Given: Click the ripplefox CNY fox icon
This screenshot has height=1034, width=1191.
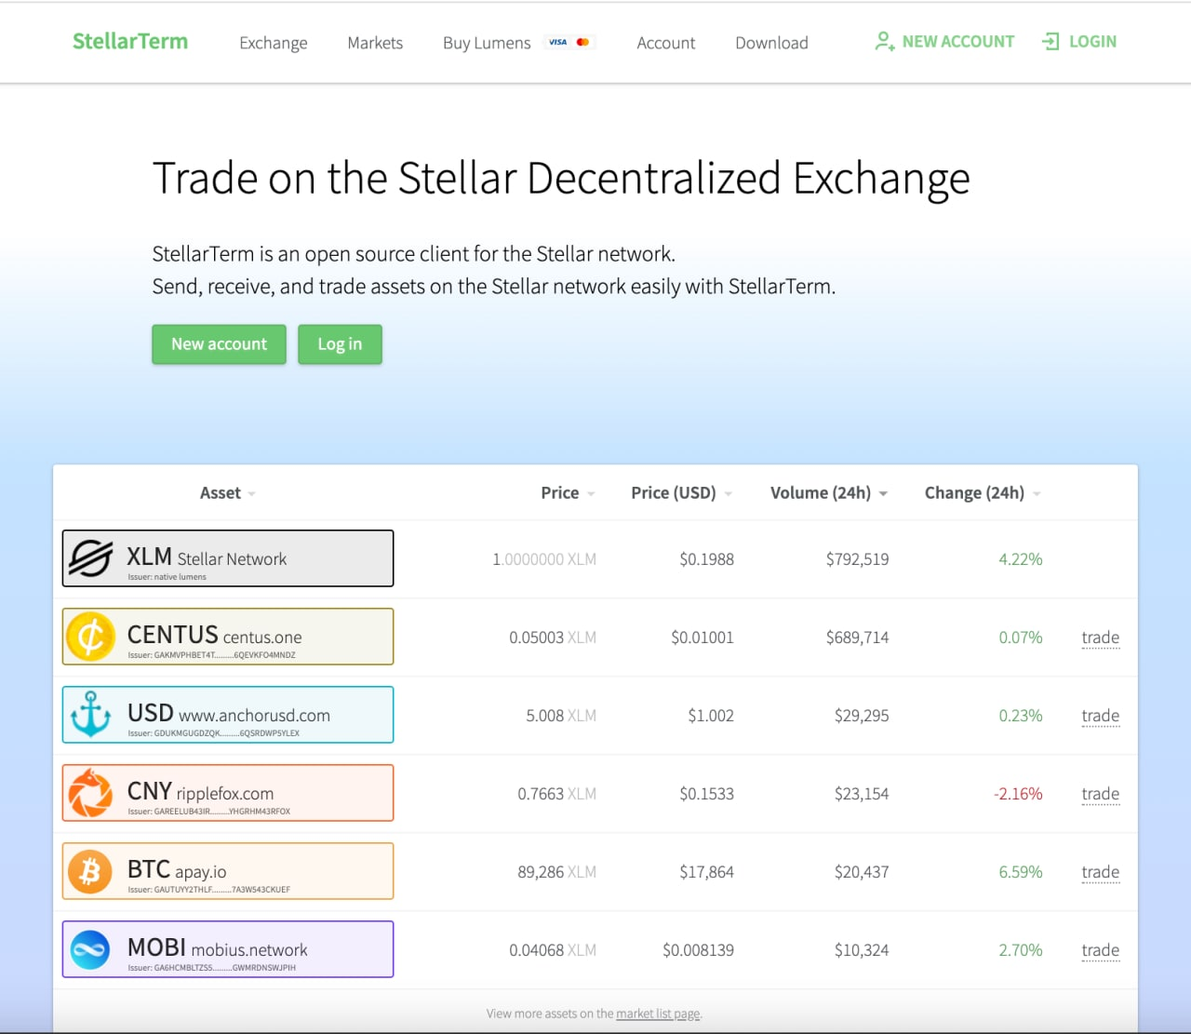Looking at the screenshot, I should (91, 793).
